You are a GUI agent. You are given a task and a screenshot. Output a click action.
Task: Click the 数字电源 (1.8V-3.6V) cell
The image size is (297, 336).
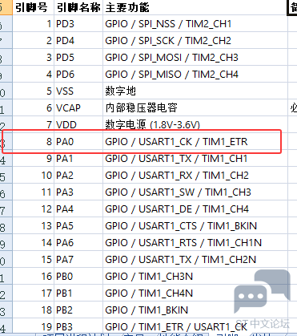[x=195, y=125]
